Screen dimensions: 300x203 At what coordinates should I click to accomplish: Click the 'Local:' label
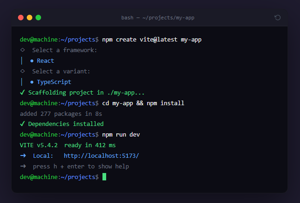tap(43, 156)
